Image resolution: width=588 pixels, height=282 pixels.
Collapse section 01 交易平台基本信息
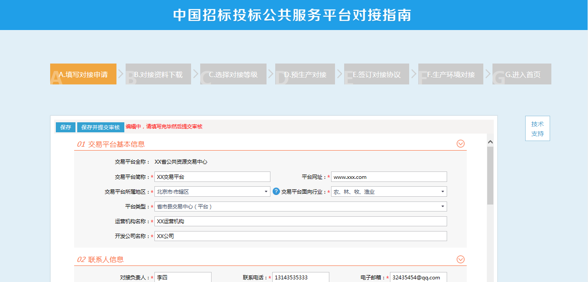tap(460, 144)
